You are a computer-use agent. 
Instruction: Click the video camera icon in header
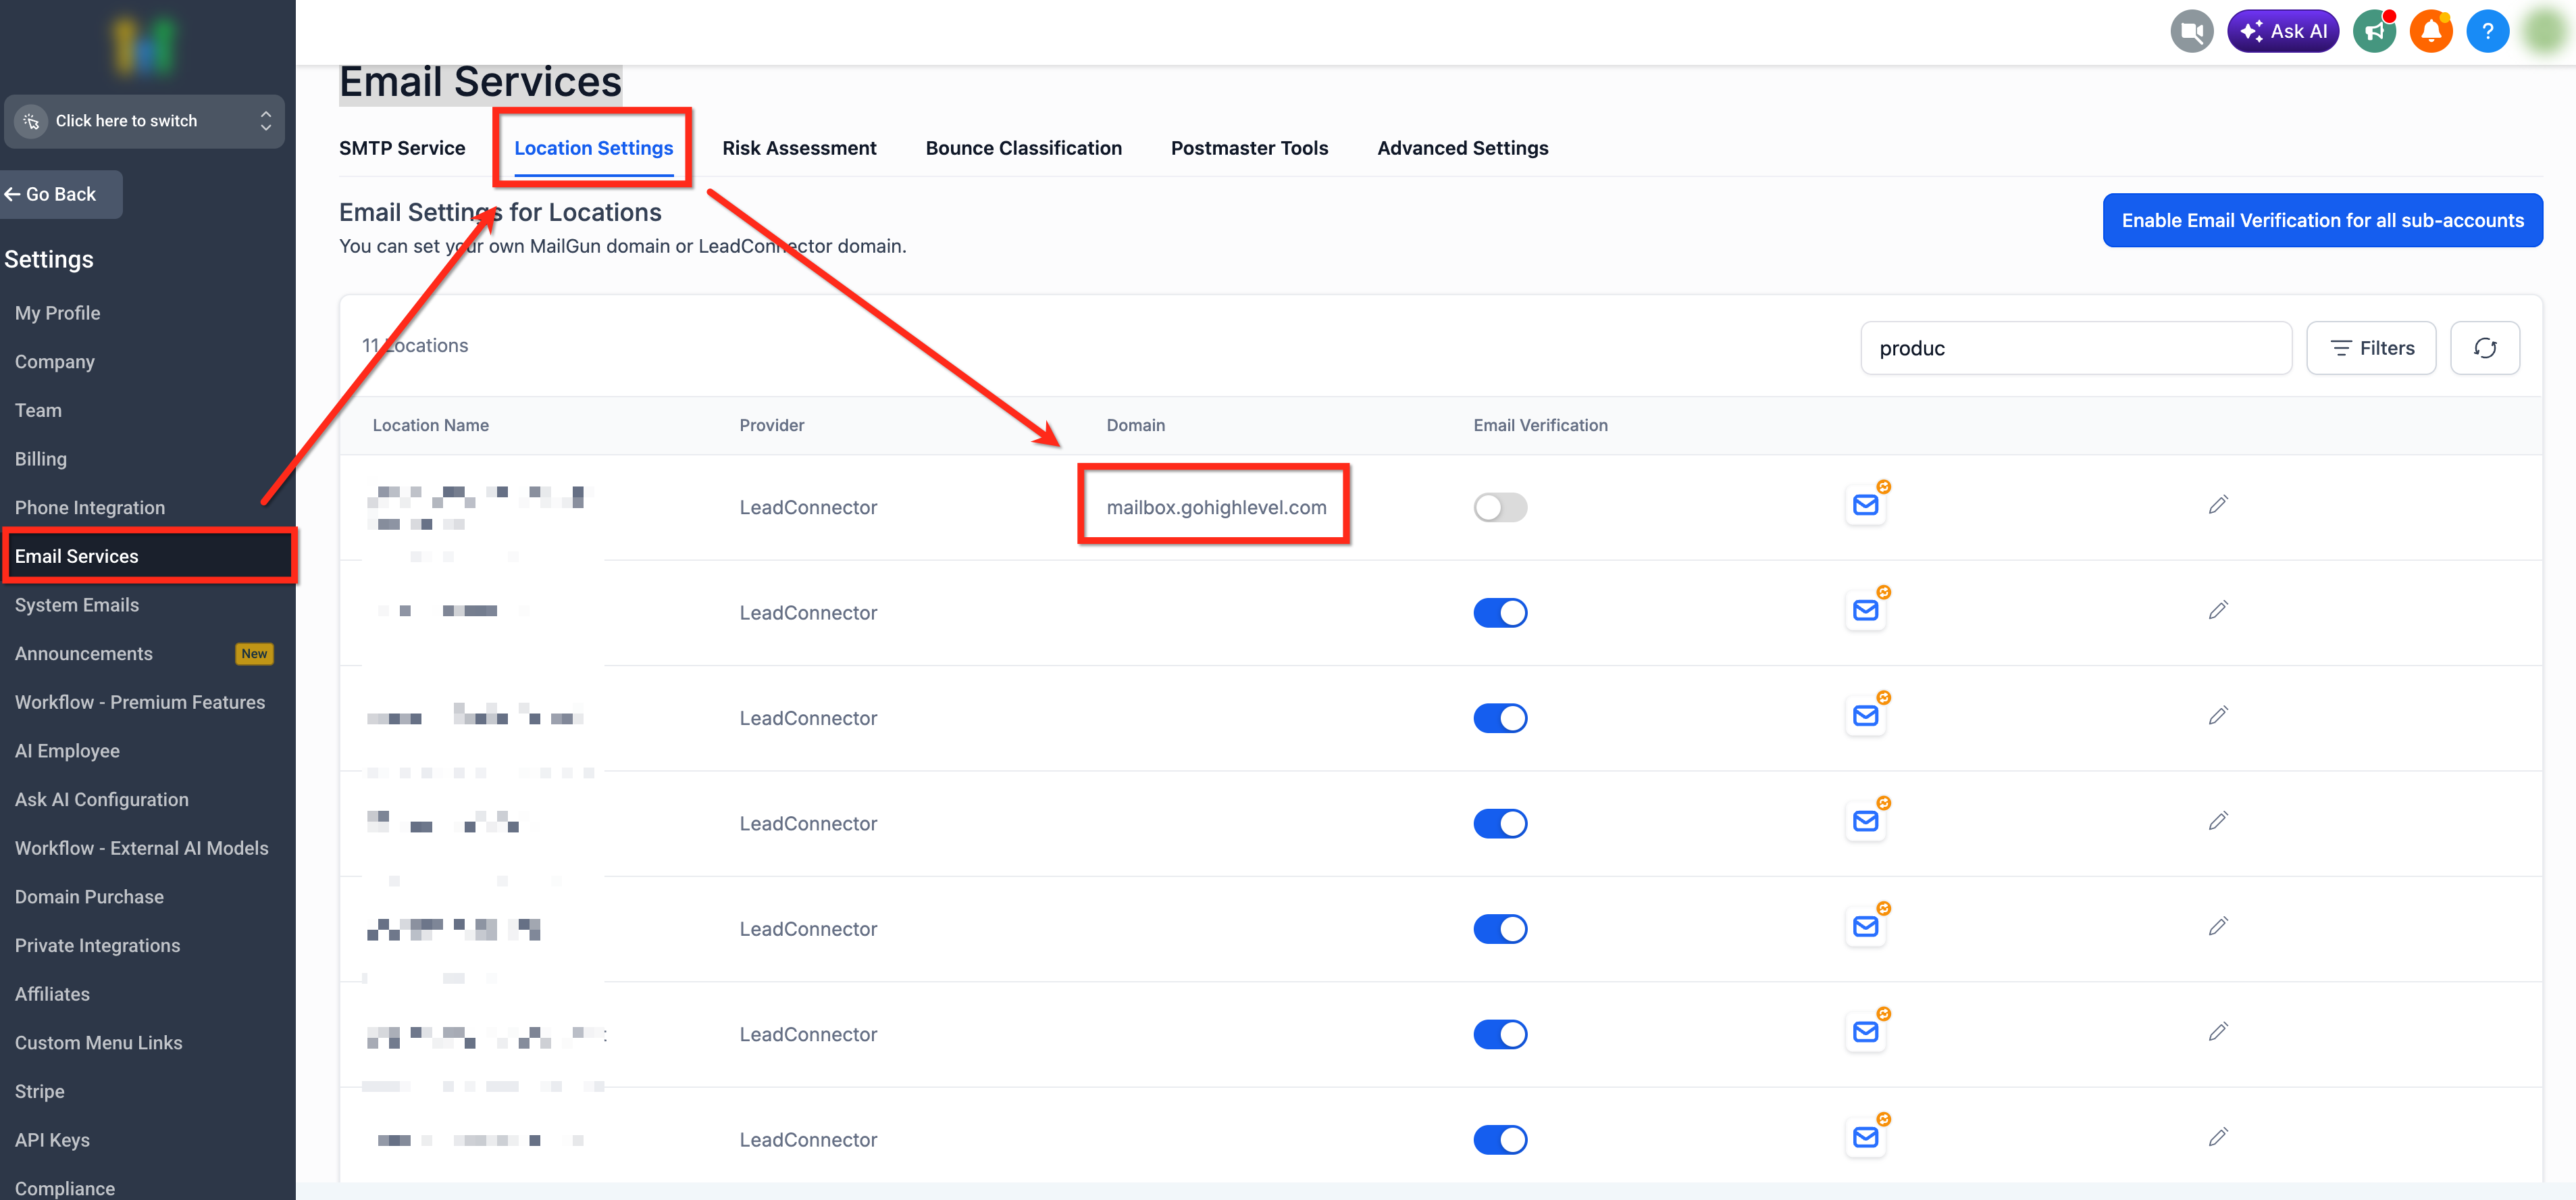2191,31
